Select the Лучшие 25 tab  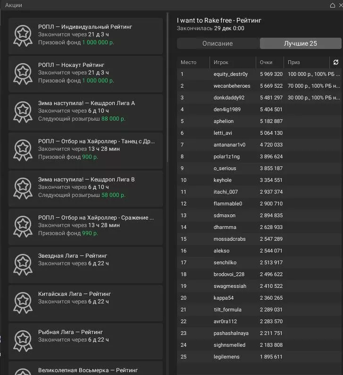pyautogui.click(x=300, y=43)
